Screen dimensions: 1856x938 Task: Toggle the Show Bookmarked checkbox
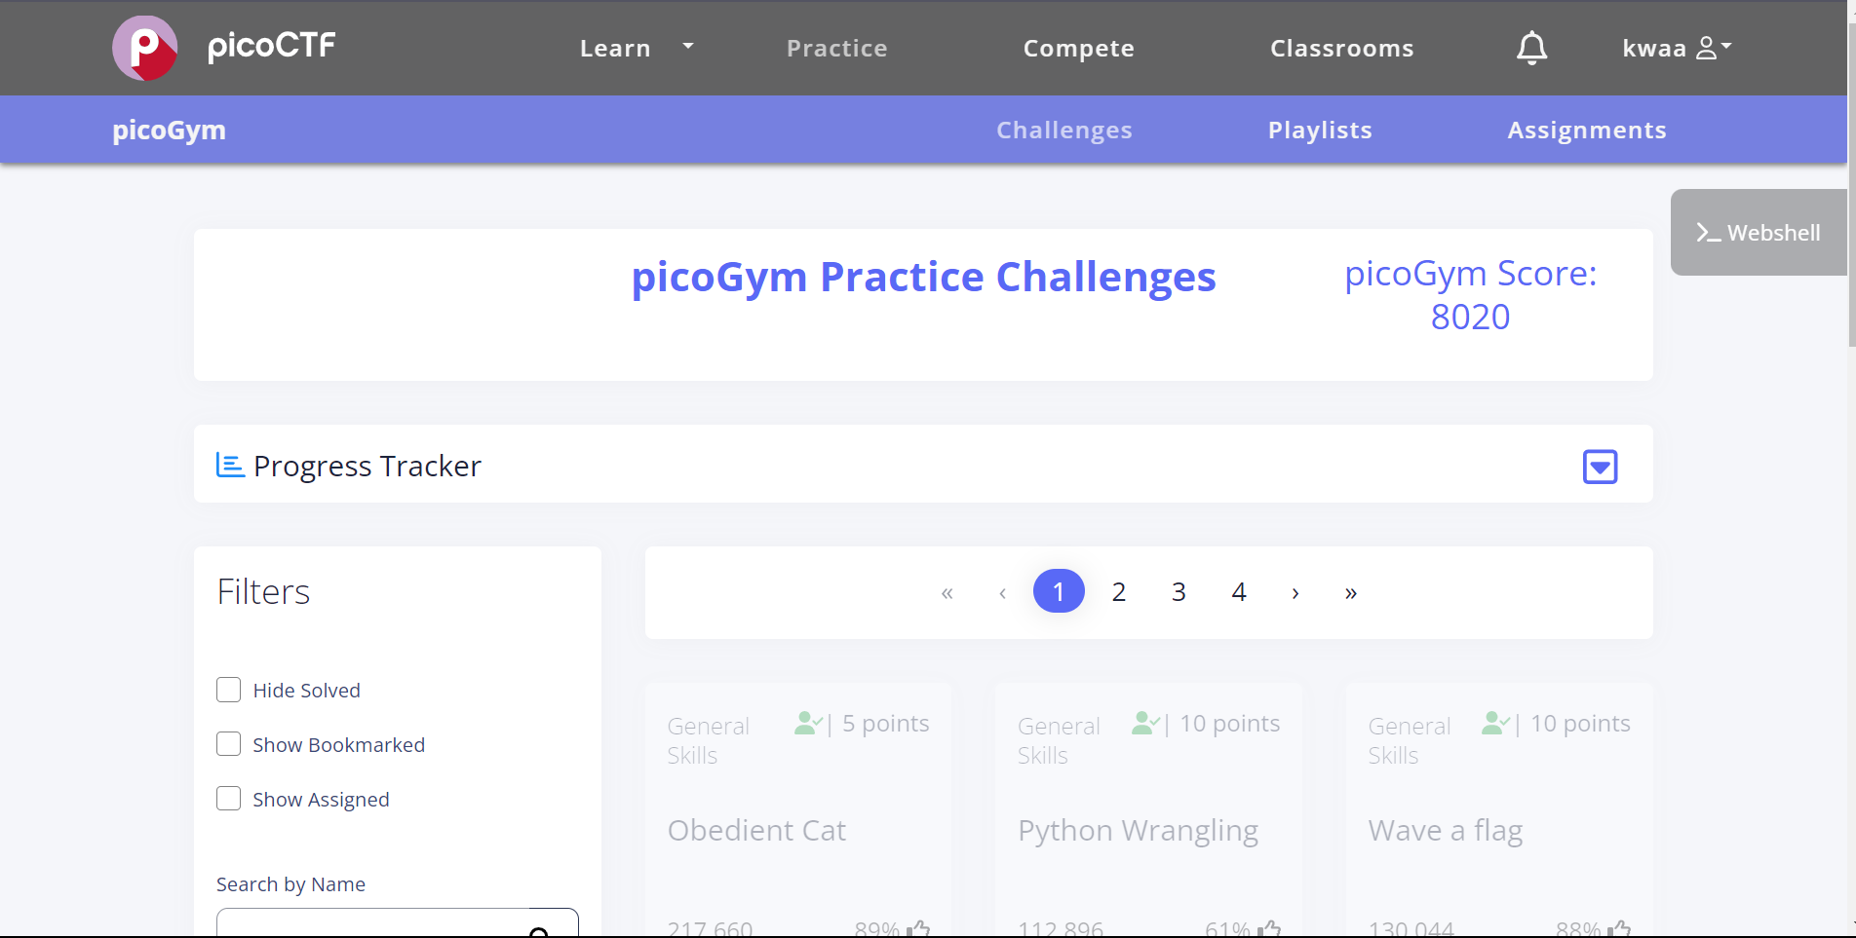coord(229,744)
